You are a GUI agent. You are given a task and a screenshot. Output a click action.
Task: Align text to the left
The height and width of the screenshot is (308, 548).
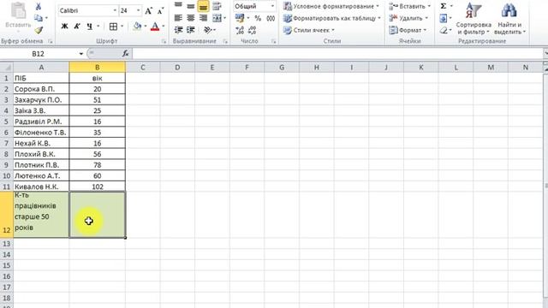(x=178, y=18)
